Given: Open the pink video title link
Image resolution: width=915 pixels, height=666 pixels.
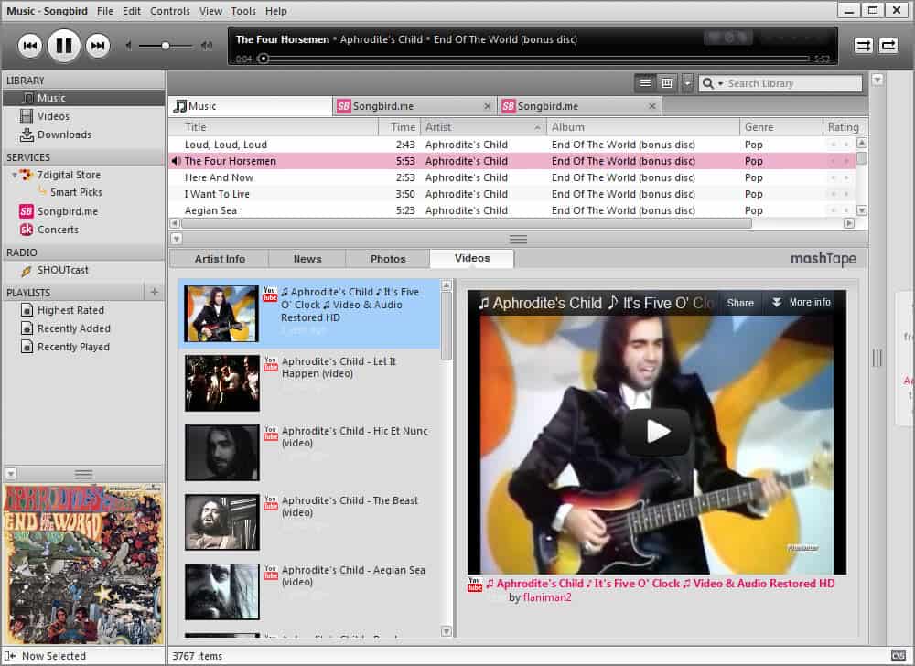Looking at the screenshot, I should 660,583.
